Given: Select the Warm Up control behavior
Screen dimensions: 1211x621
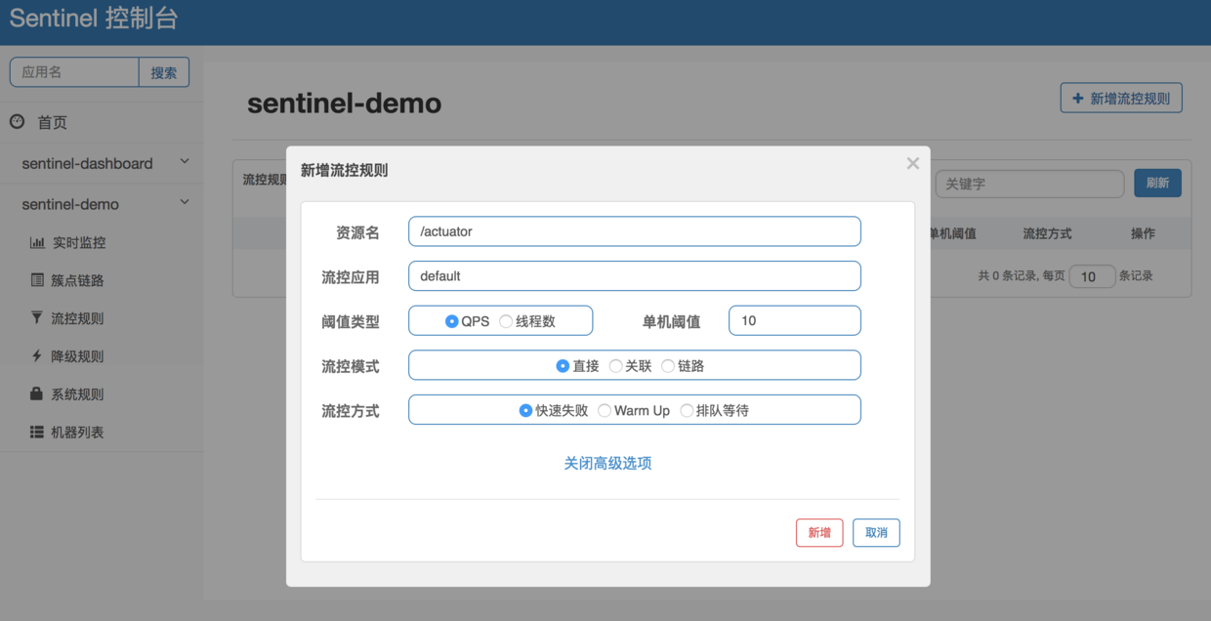Looking at the screenshot, I should 605,411.
